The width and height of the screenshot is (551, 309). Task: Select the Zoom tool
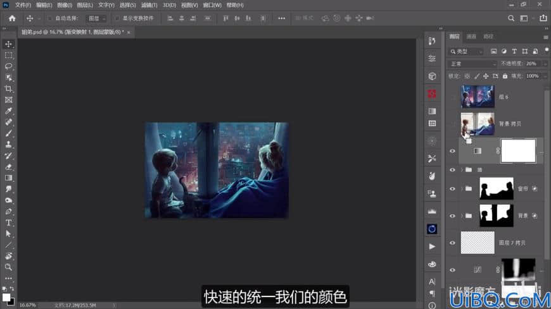[8, 267]
